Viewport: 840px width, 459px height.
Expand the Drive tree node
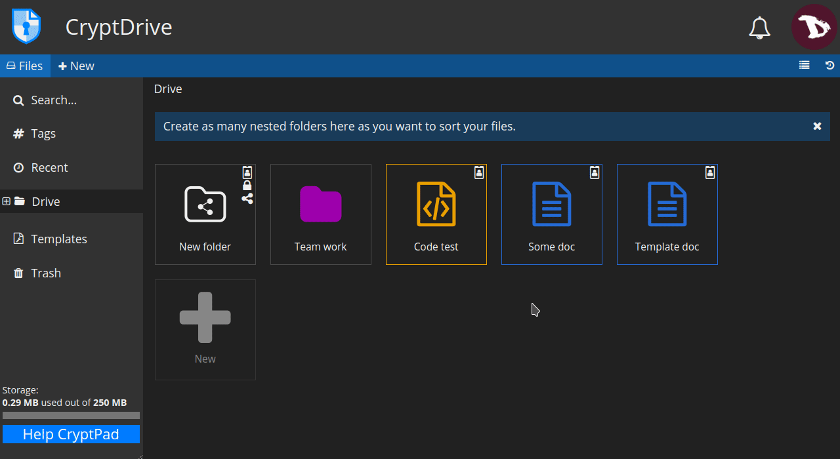point(7,201)
